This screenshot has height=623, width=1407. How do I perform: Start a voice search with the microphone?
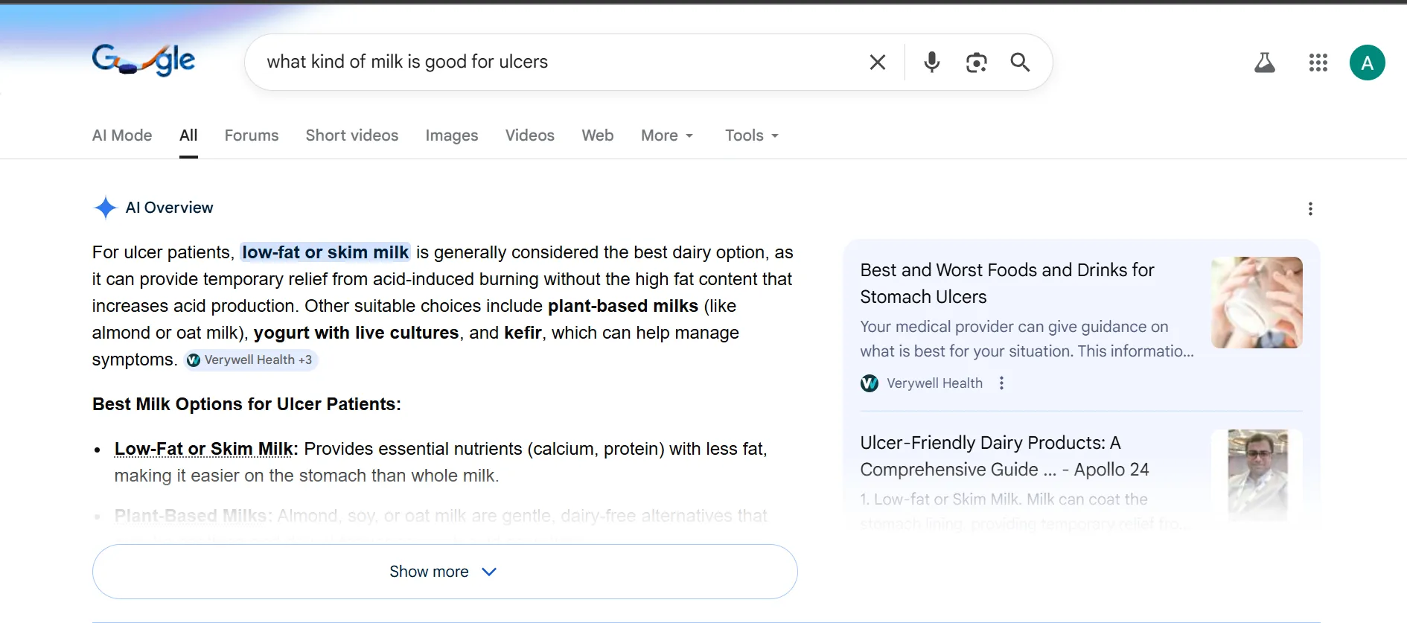[931, 62]
